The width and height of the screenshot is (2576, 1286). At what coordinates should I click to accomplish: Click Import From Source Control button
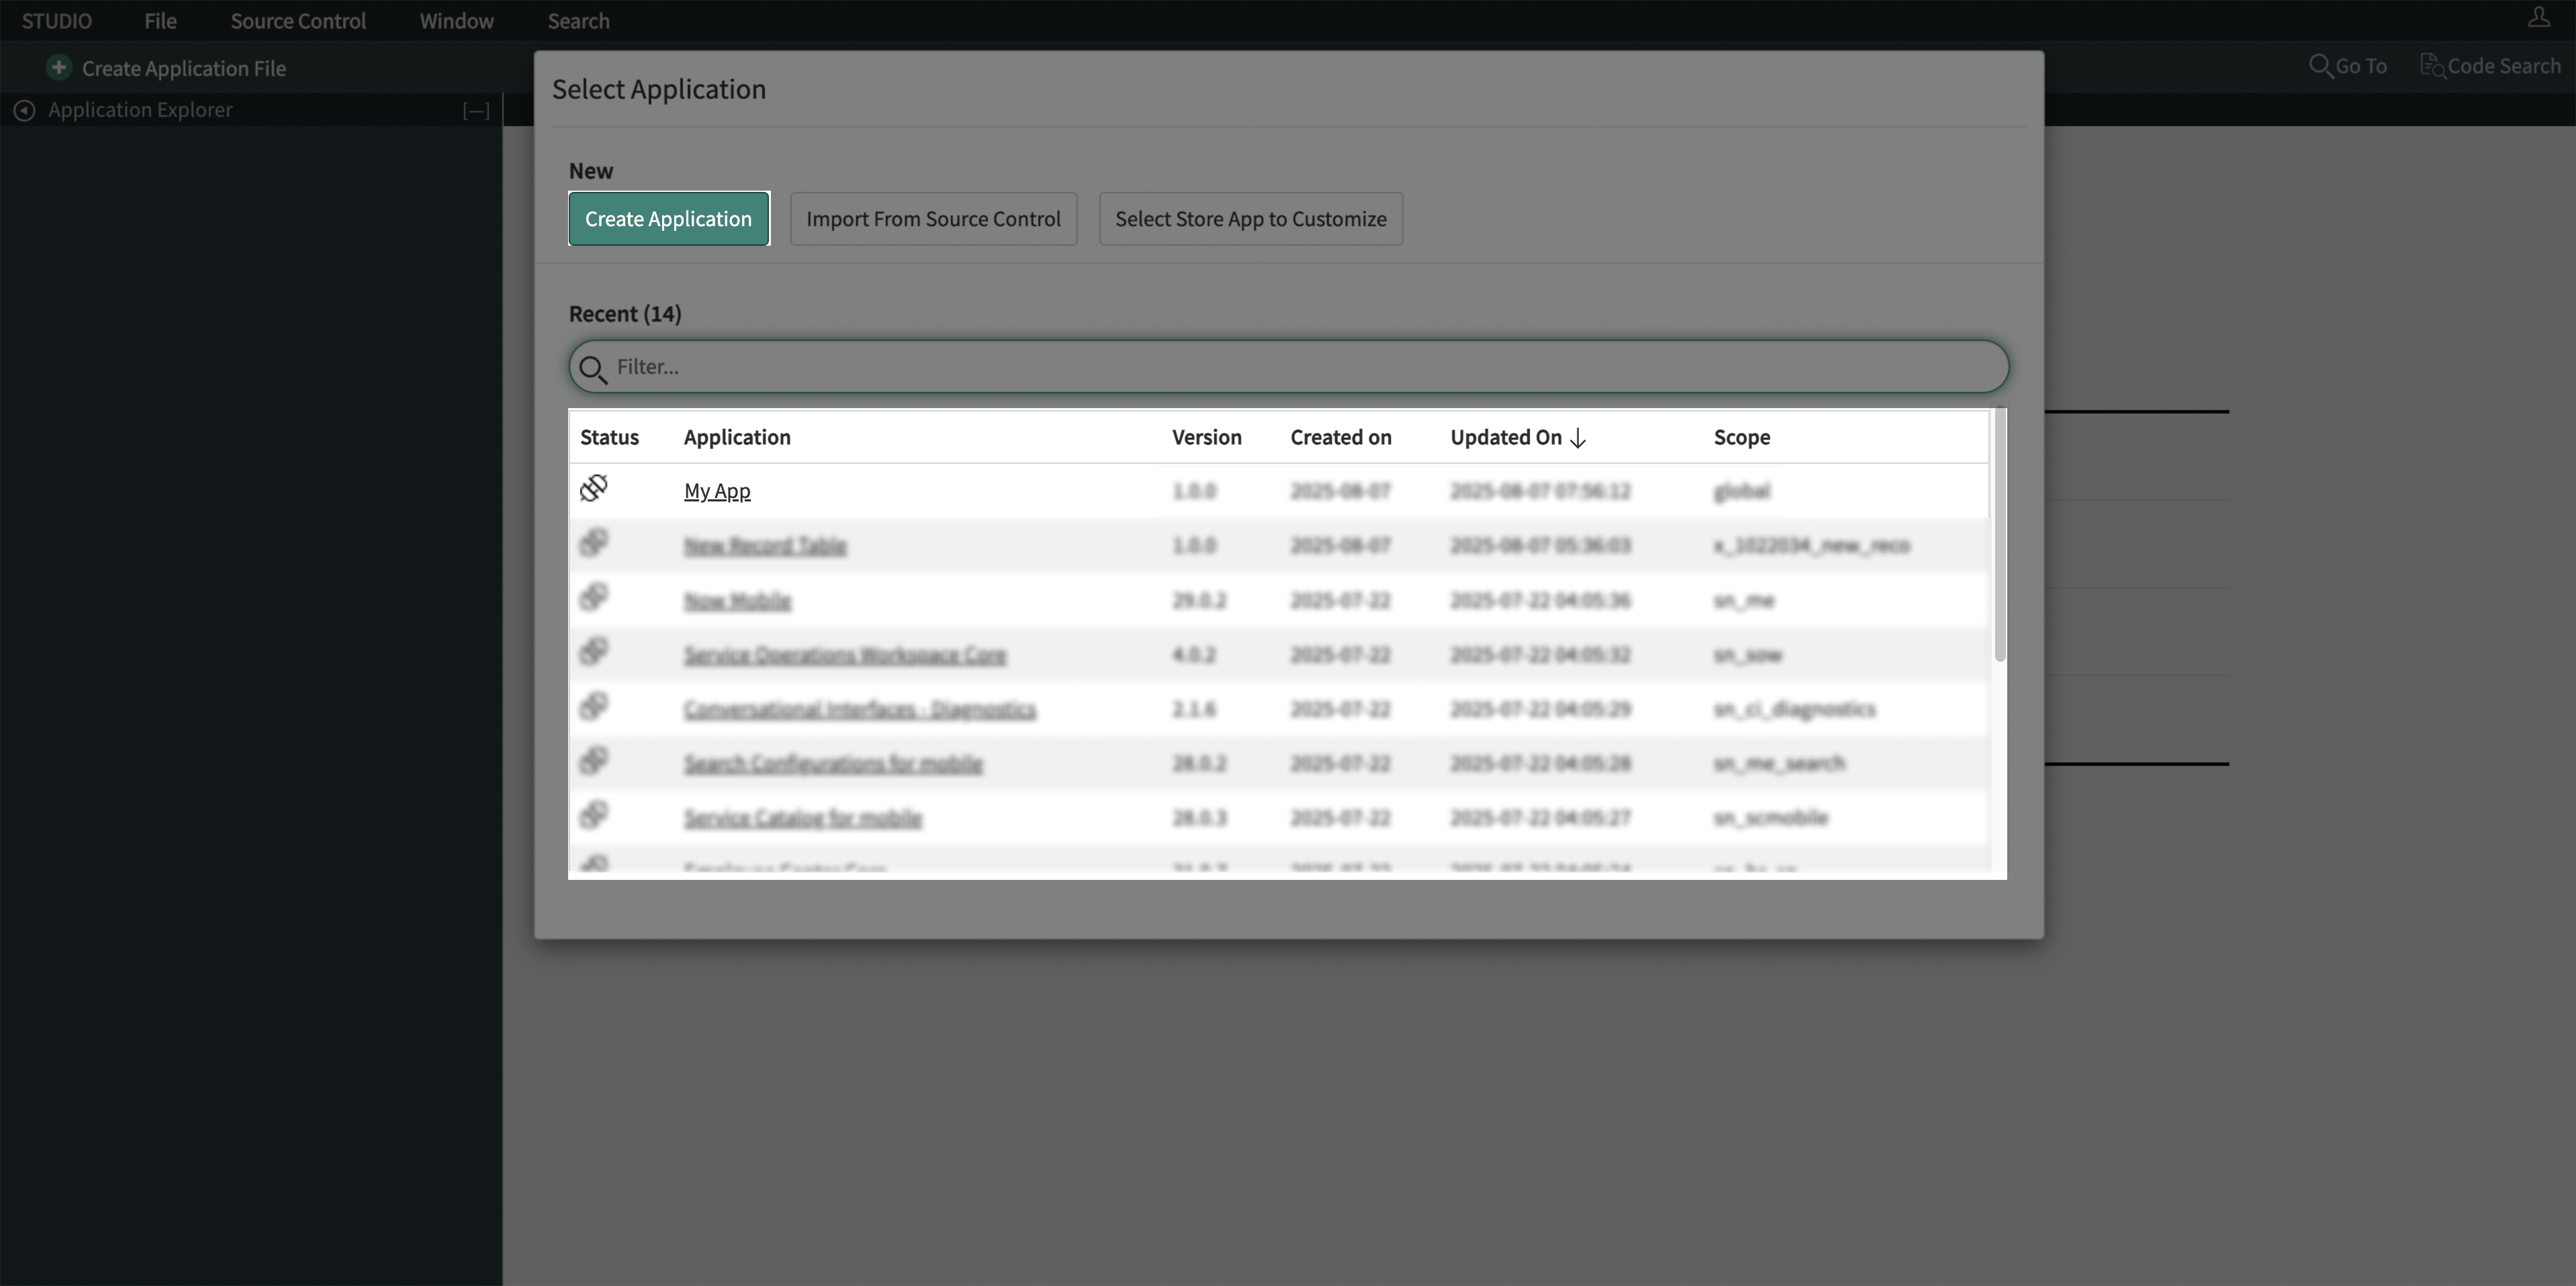(933, 219)
